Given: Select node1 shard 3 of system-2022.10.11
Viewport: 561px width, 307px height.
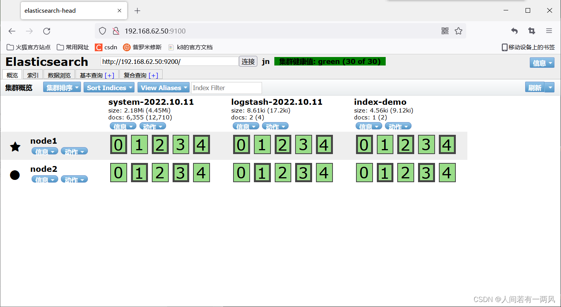Looking at the screenshot, I should (181, 145).
